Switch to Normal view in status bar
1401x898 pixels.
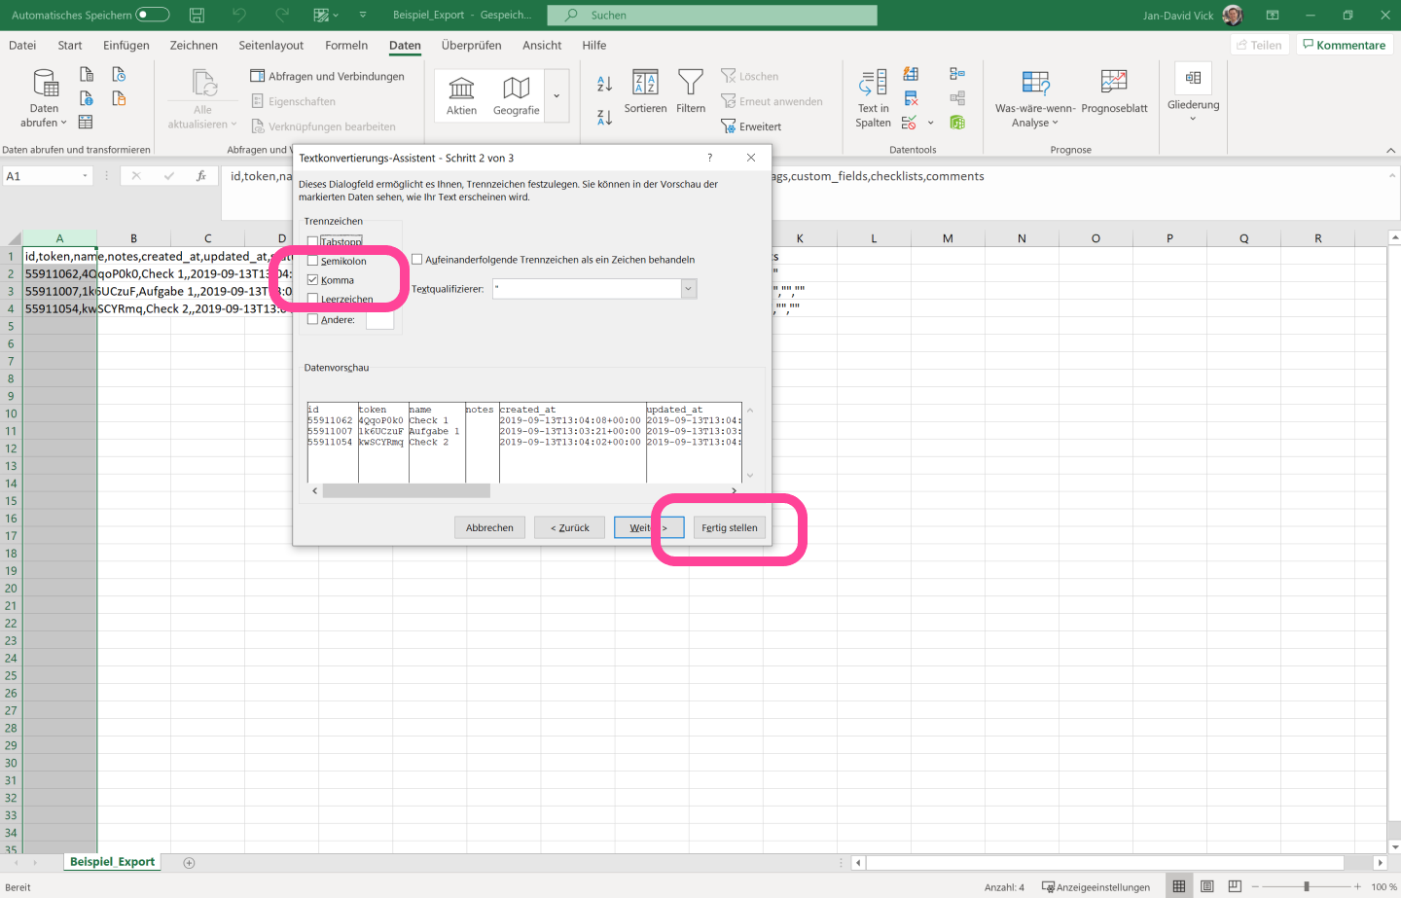(x=1179, y=886)
